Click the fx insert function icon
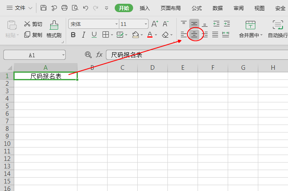Screen dimensions: 288x191 point(99,55)
